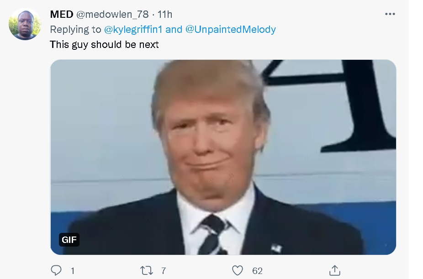Click the reply count 1

pyautogui.click(x=73, y=271)
